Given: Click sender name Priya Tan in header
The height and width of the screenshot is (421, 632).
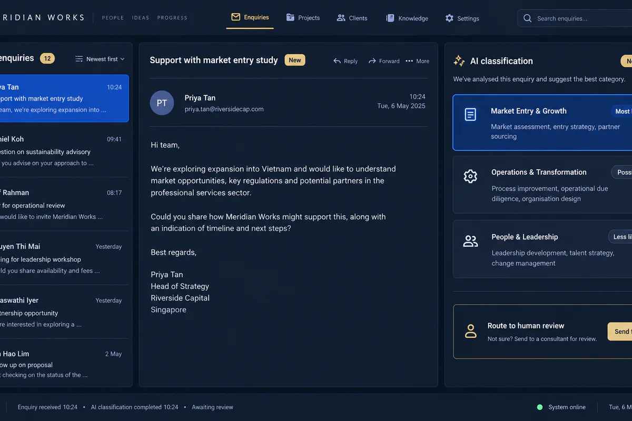Looking at the screenshot, I should tap(200, 98).
